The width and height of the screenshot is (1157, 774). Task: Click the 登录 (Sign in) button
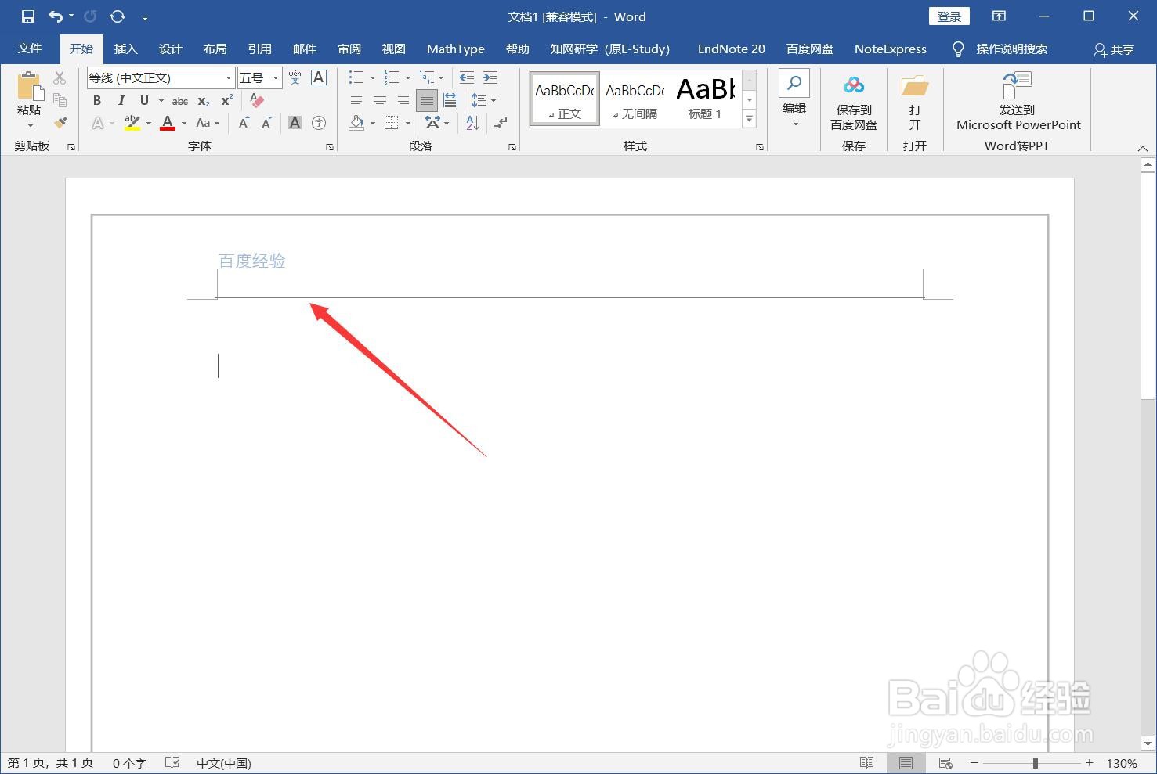[949, 16]
